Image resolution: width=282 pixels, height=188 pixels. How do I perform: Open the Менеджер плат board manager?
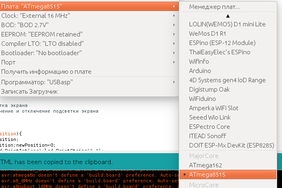click(215, 7)
